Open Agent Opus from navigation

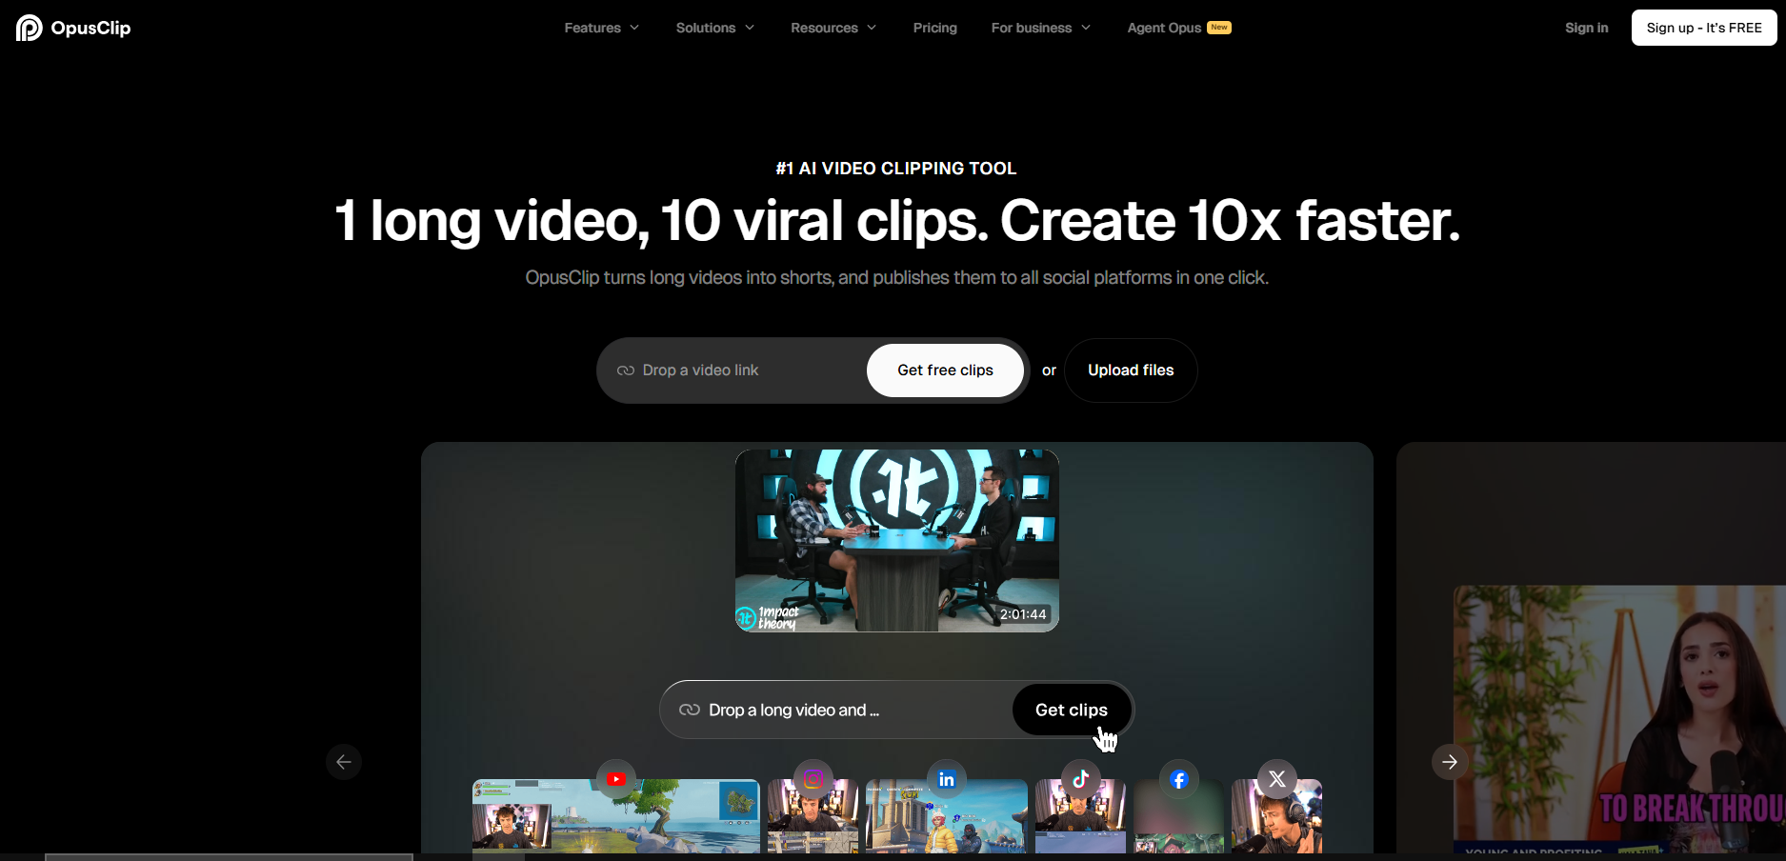[x=1164, y=28]
